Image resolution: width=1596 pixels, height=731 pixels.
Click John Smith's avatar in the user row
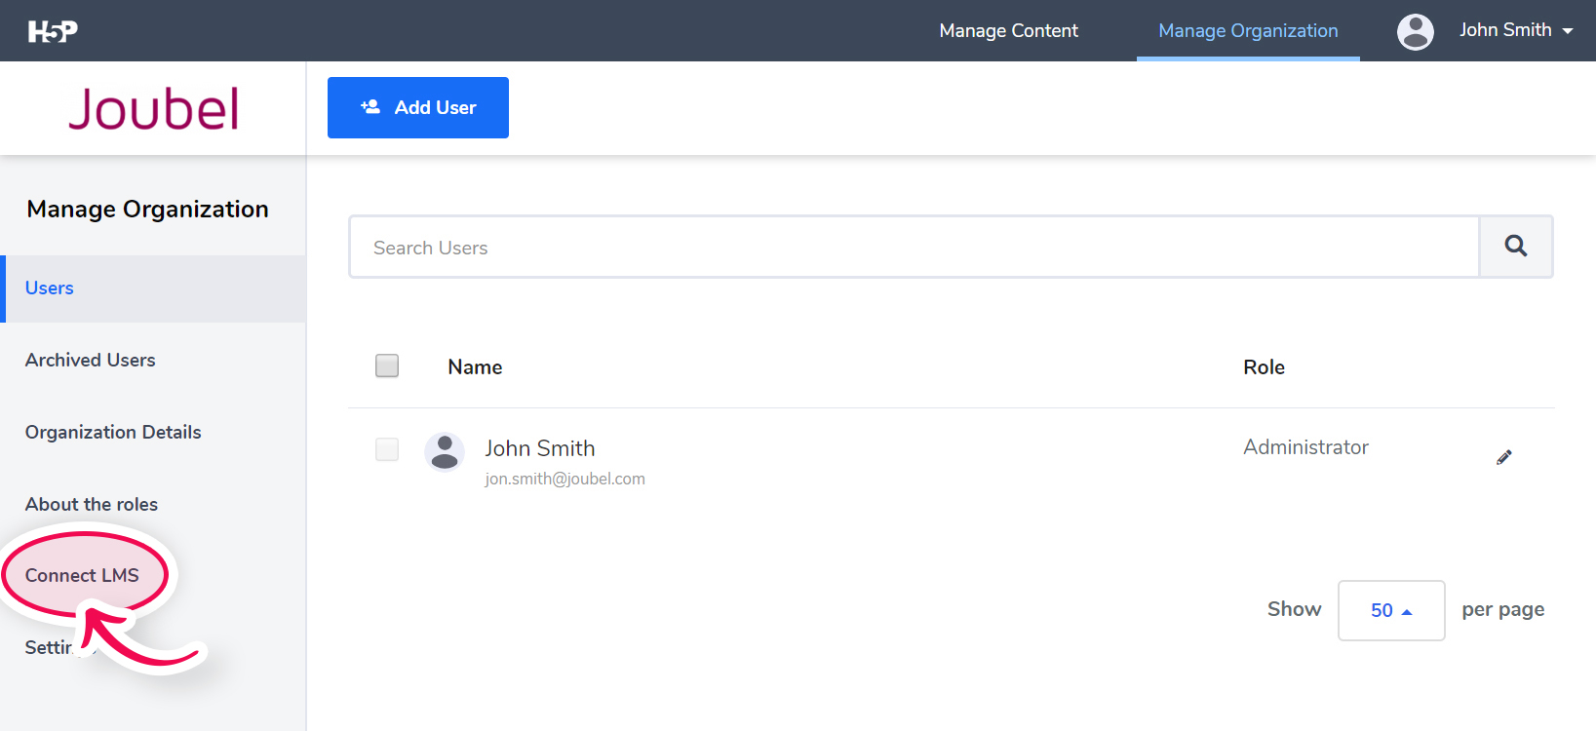(x=445, y=452)
